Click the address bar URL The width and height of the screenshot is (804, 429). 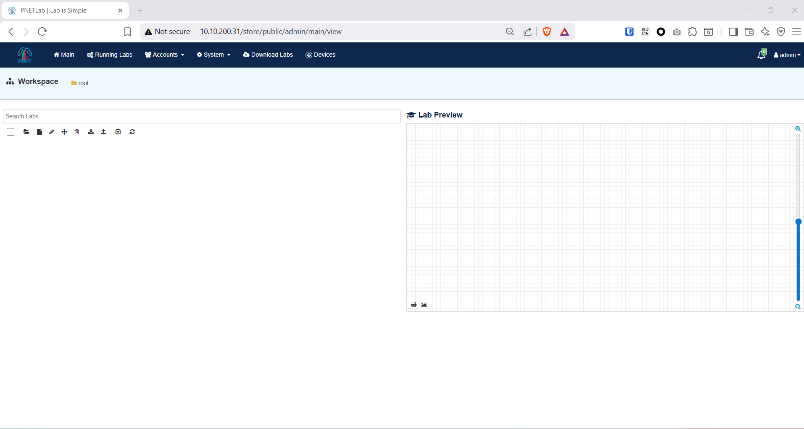click(x=271, y=31)
